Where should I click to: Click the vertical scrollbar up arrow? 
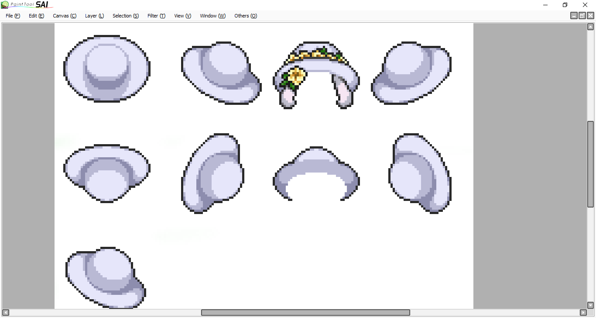click(590, 27)
